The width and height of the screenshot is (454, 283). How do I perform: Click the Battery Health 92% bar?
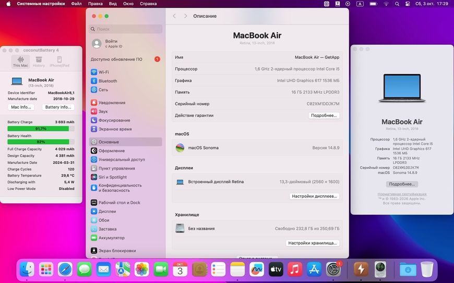click(x=41, y=142)
